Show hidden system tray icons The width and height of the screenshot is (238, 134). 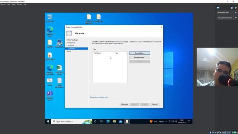pos(166,121)
